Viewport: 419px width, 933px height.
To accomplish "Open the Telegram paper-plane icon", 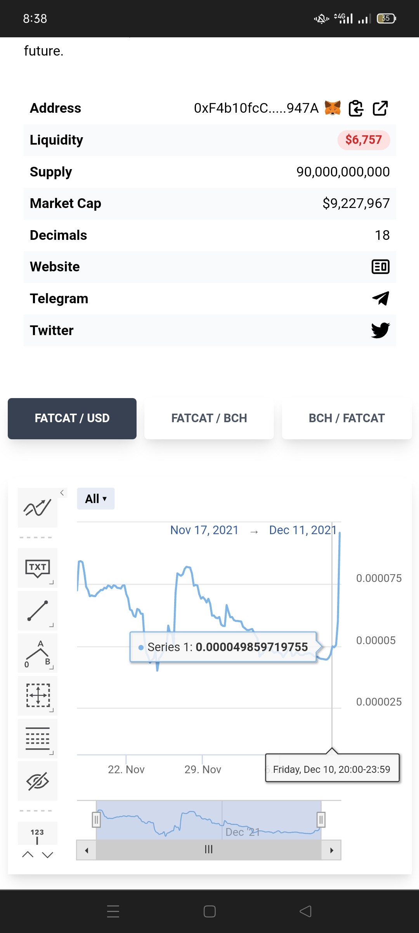I will click(381, 299).
